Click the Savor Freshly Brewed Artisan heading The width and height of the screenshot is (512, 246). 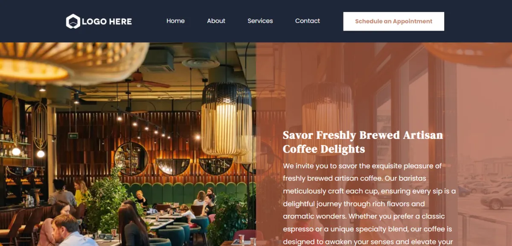[363, 142]
